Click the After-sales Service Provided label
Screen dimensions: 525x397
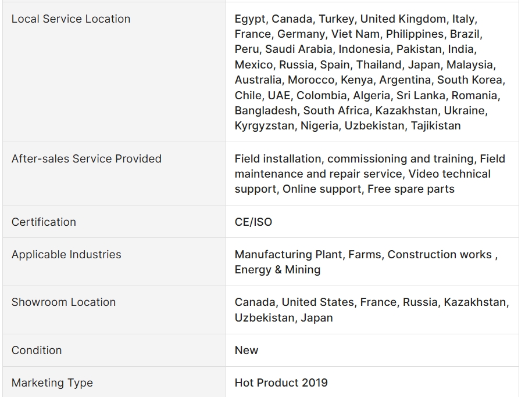point(87,158)
